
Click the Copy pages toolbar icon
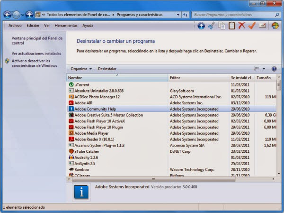(x=222, y=26)
